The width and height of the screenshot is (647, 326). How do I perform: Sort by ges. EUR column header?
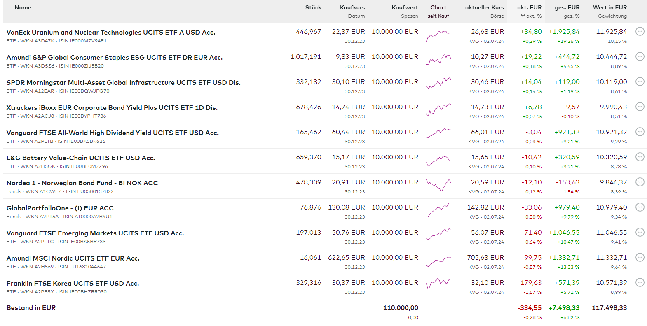coord(567,7)
